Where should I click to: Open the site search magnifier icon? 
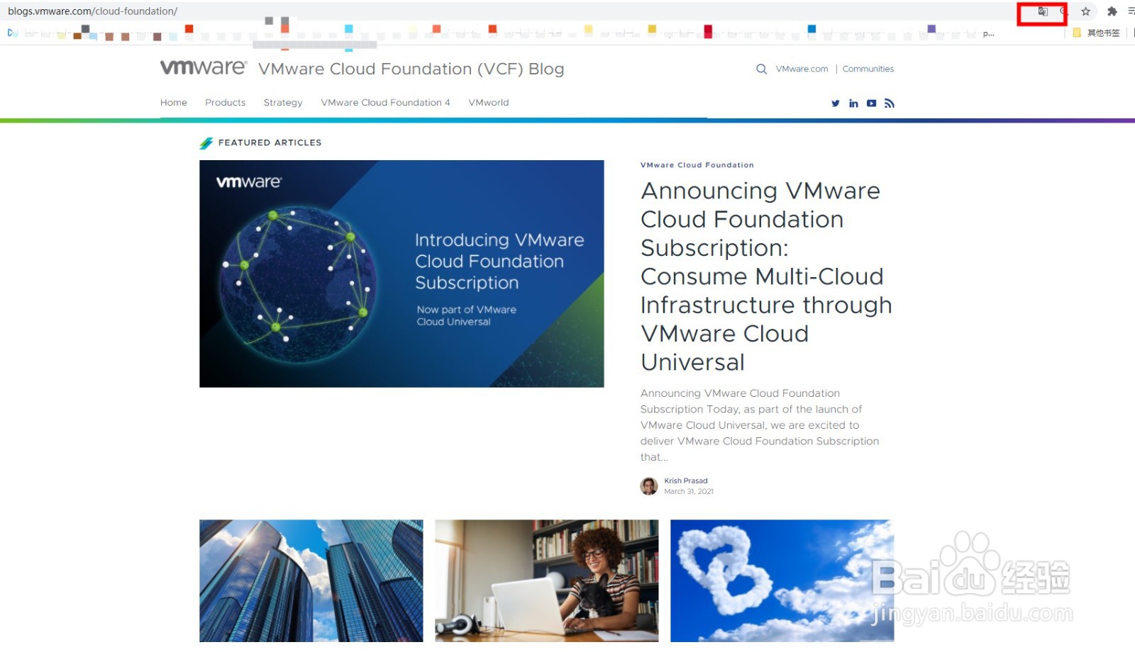[x=761, y=69]
